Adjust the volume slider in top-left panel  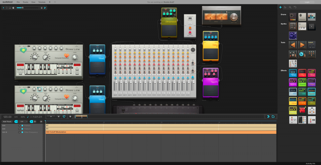[x=22, y=8]
